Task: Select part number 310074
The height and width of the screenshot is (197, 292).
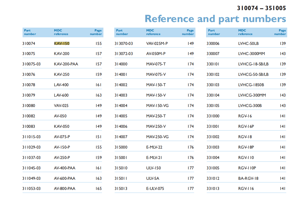Action: [x=29, y=43]
